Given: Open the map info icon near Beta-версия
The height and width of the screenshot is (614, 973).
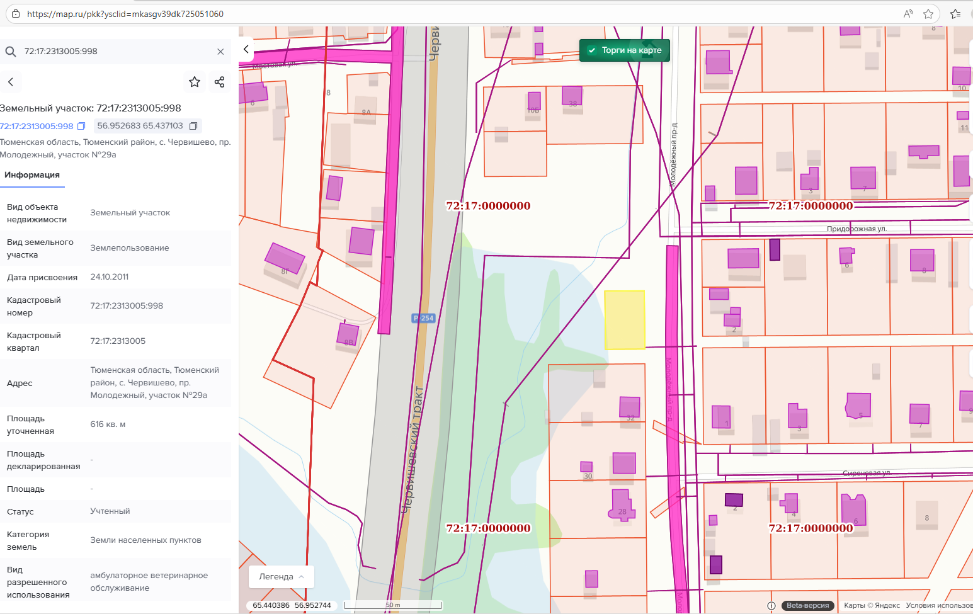Looking at the screenshot, I should (771, 605).
